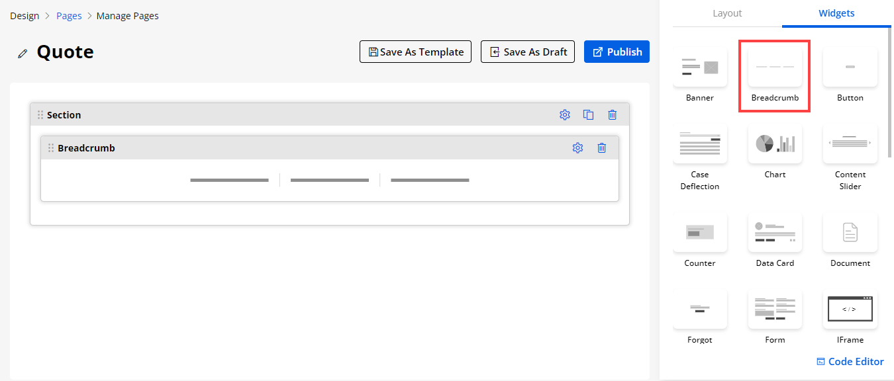Select the IFrame widget icon

(x=850, y=309)
